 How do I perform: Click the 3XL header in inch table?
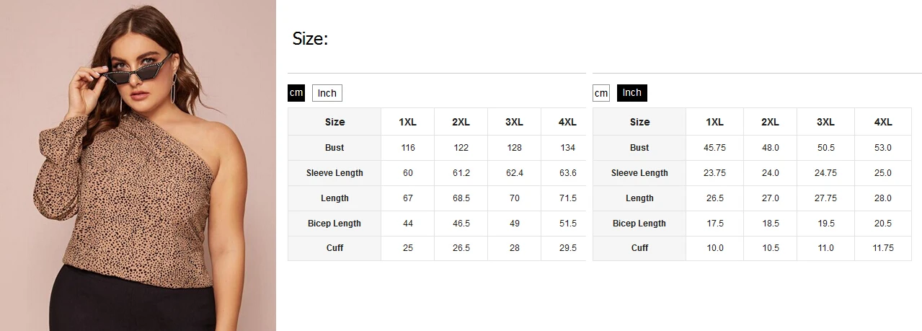pos(825,122)
